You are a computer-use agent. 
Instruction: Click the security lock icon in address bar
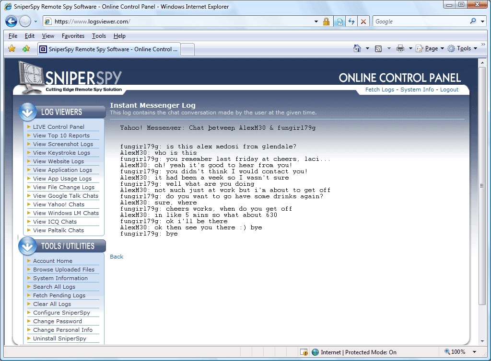tap(326, 22)
